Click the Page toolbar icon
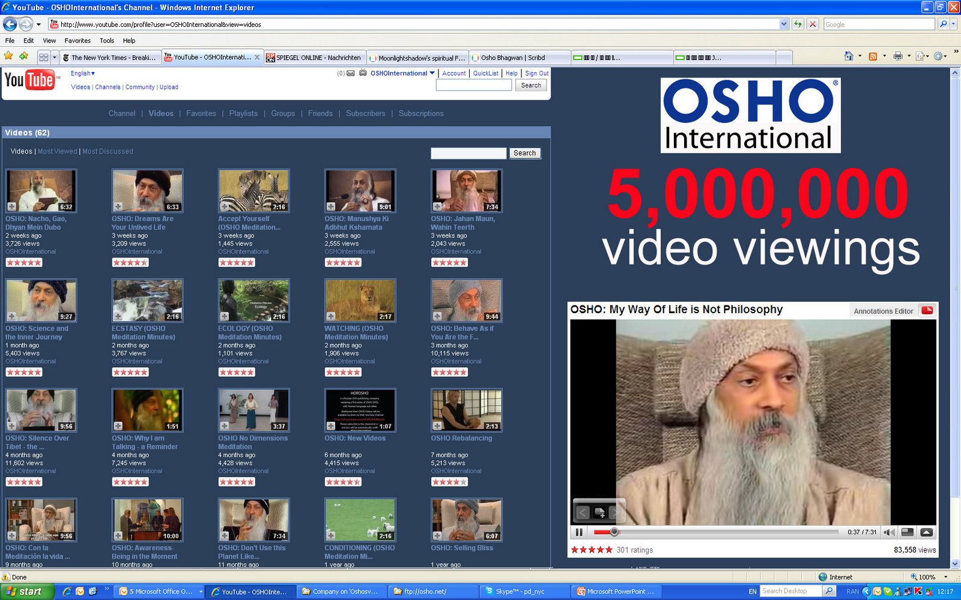961x600 pixels. point(920,56)
